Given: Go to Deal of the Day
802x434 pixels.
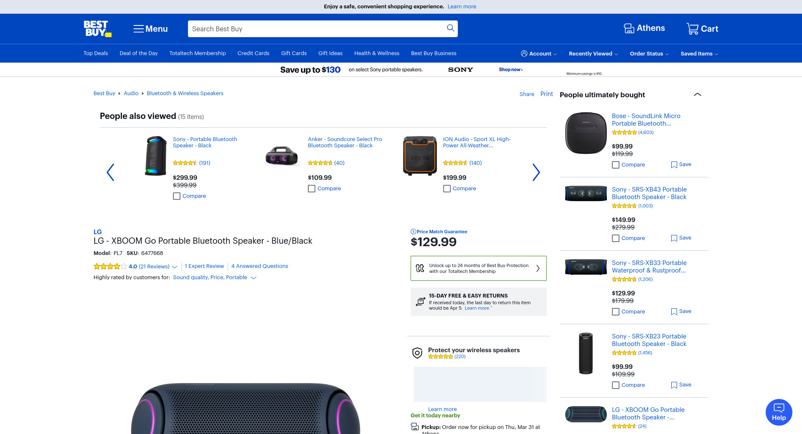Looking at the screenshot, I should pyautogui.click(x=139, y=53).
